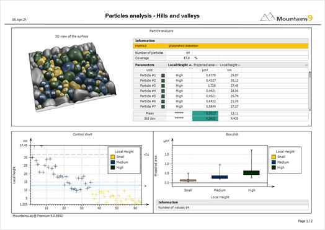Select the Small yellow swatch in control chart legend
Viewport: 325px width, 230px height.
pos(113,157)
